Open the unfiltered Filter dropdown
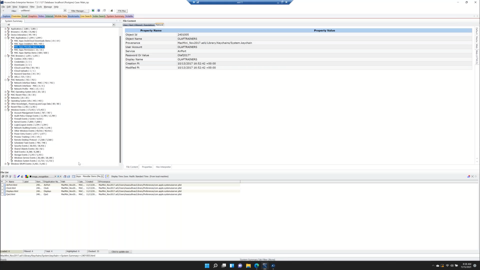Screen dimensions: 480x270 65,11
